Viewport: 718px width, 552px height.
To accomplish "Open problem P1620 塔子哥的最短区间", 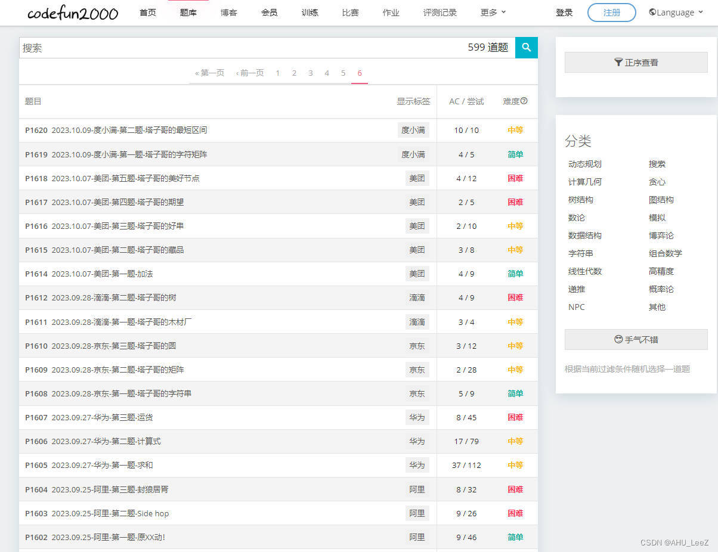I will click(x=116, y=130).
